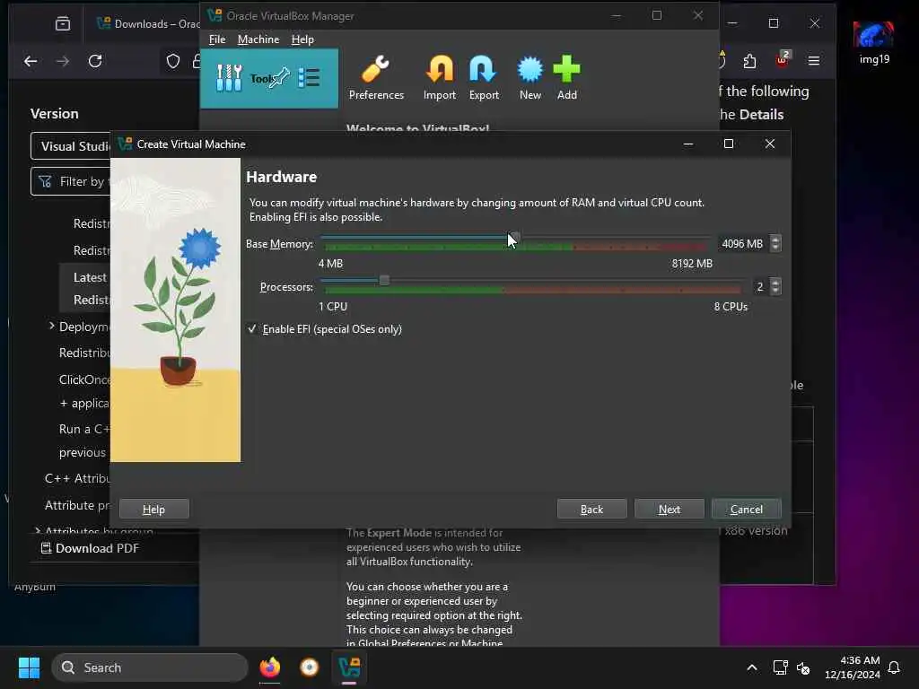Screen dimensions: 919x689
Task: Reload the browser page
Action: coord(95,61)
